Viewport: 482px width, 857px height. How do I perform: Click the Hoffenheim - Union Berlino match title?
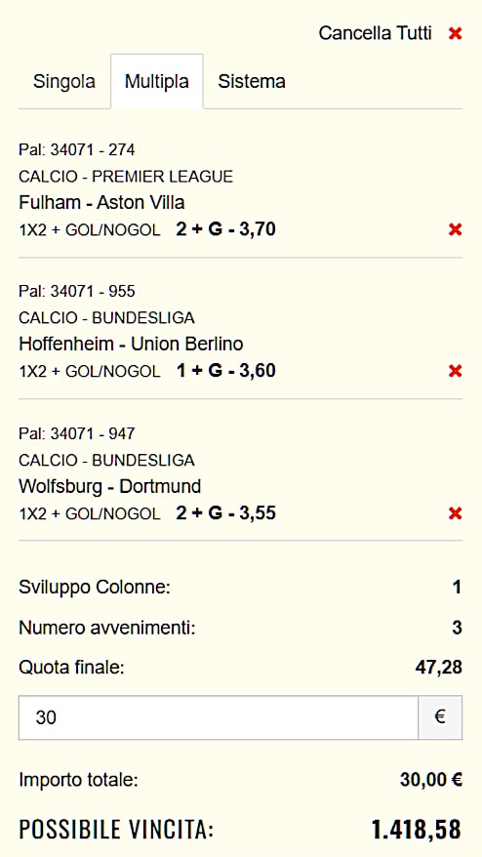click(x=131, y=344)
